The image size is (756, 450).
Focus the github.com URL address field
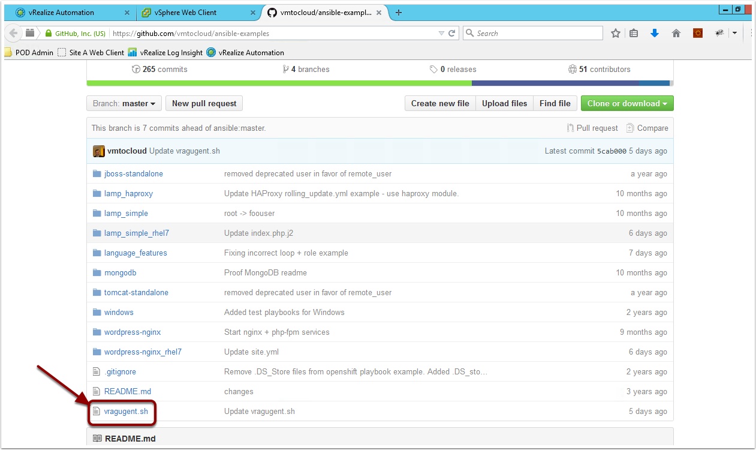(274, 34)
